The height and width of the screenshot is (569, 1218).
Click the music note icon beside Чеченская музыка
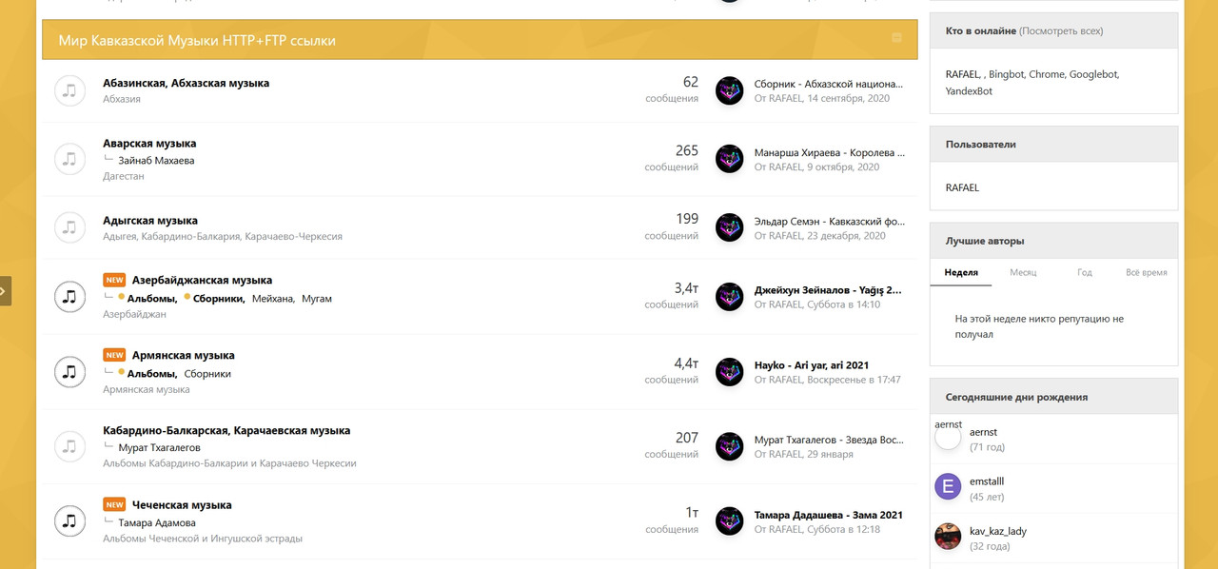pos(69,520)
